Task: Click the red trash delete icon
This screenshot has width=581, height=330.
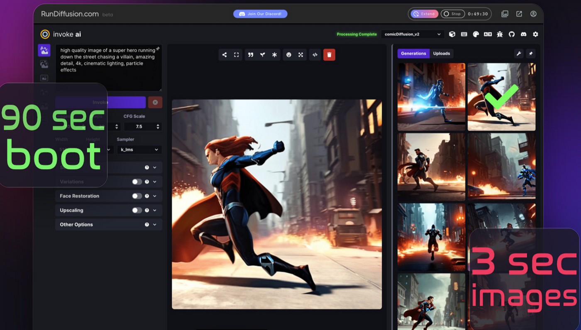Action: click(329, 55)
